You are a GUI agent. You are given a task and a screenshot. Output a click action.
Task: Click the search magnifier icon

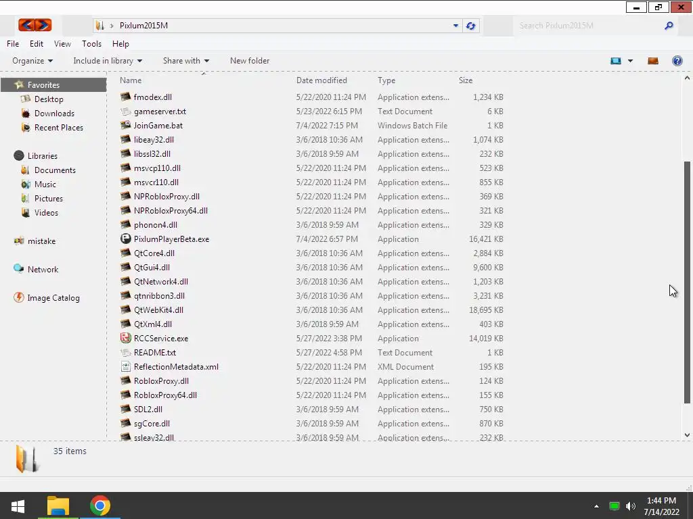(669, 26)
